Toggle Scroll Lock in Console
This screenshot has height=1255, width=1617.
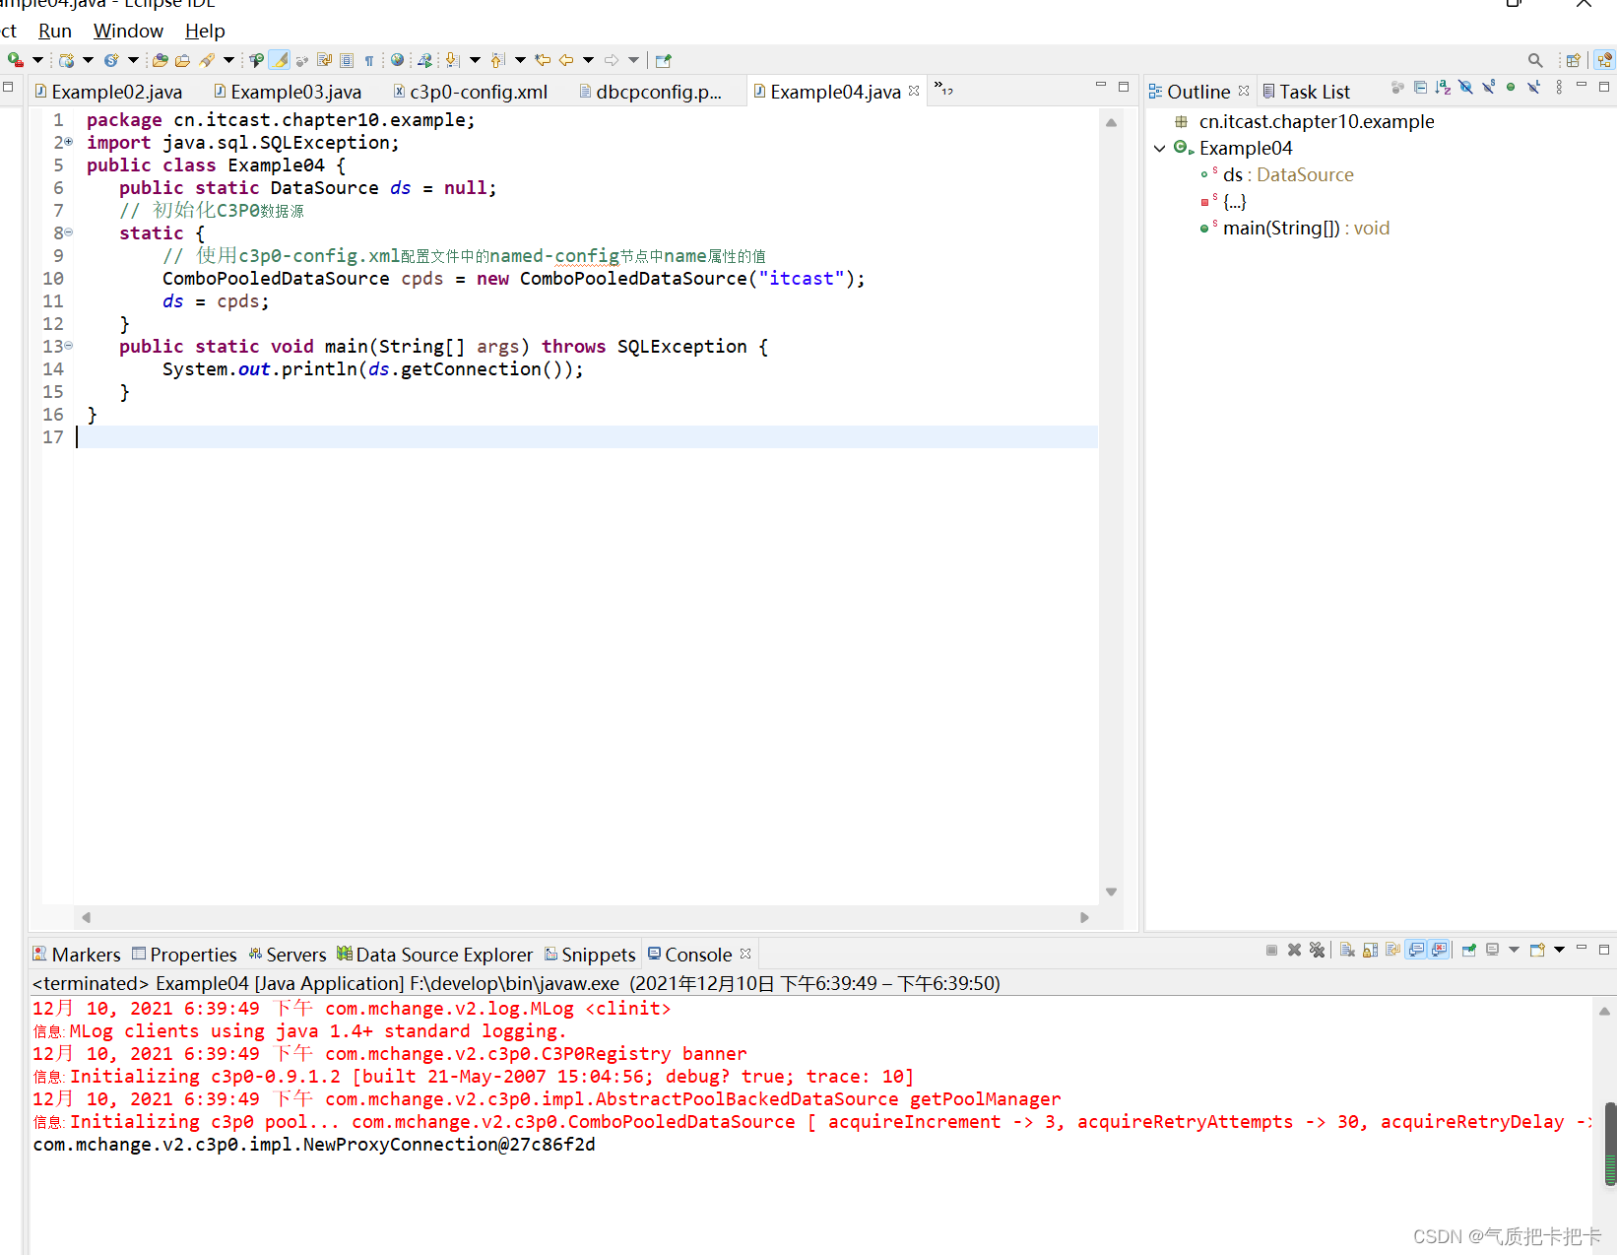click(x=1370, y=950)
